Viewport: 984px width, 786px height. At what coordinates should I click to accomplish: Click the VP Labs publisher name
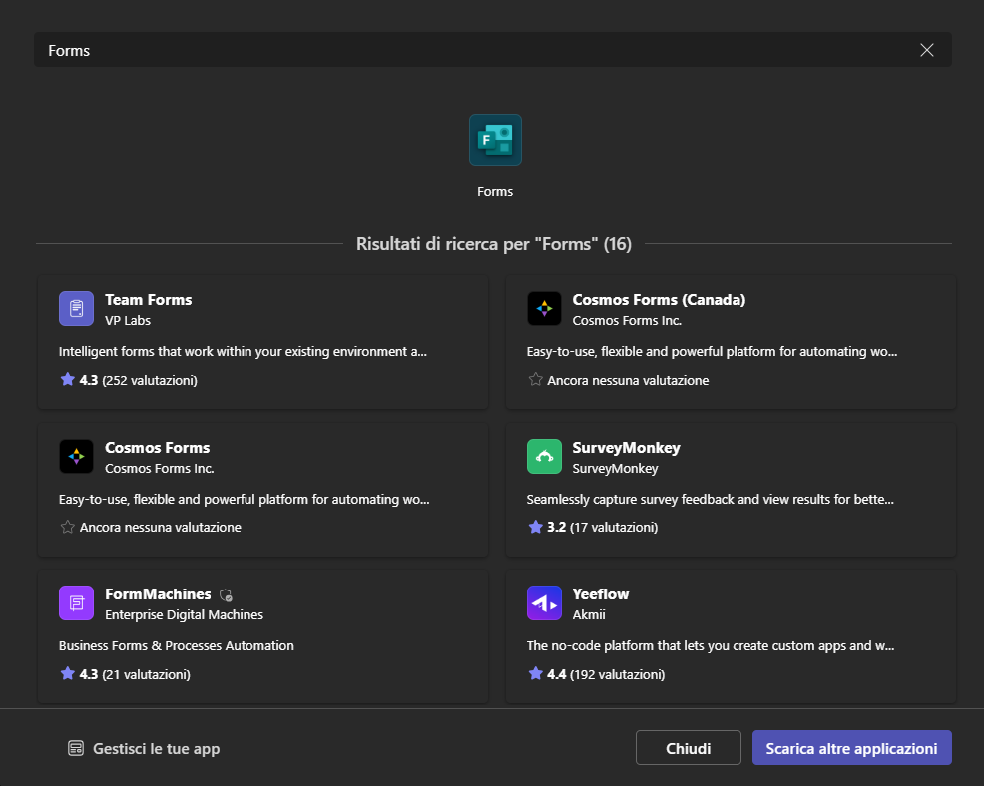pyautogui.click(x=128, y=320)
